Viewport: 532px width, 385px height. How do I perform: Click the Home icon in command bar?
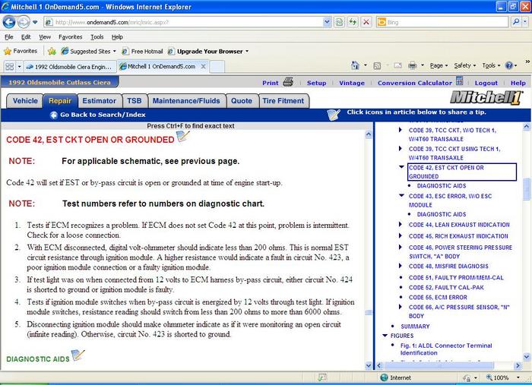point(355,65)
